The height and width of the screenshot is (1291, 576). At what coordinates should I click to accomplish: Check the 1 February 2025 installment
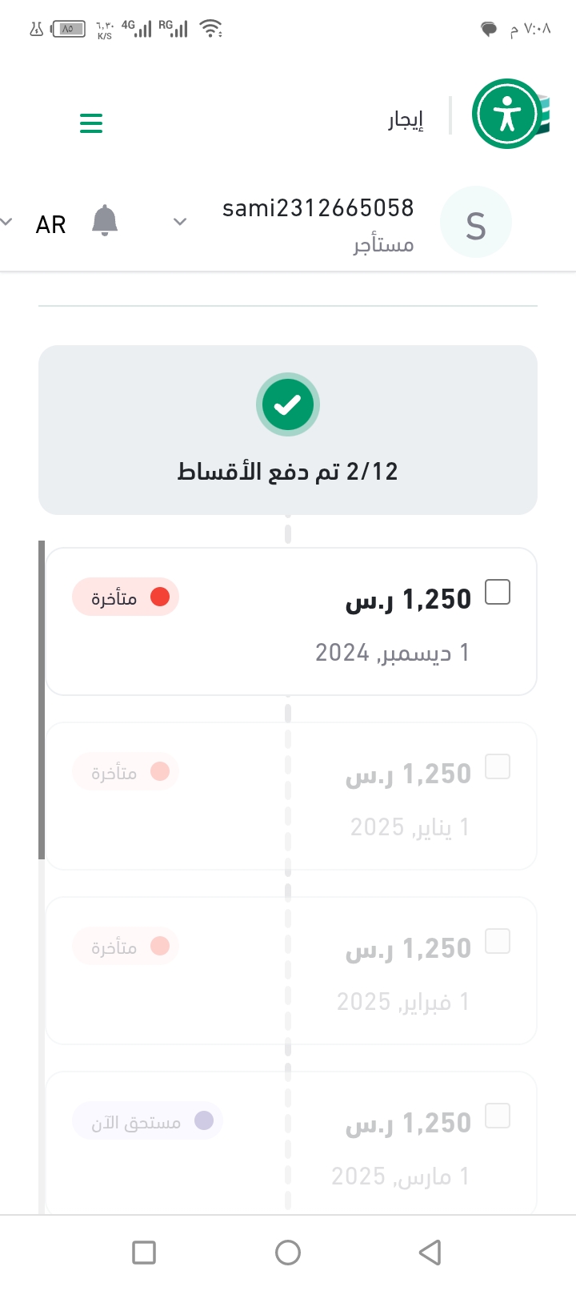click(498, 942)
